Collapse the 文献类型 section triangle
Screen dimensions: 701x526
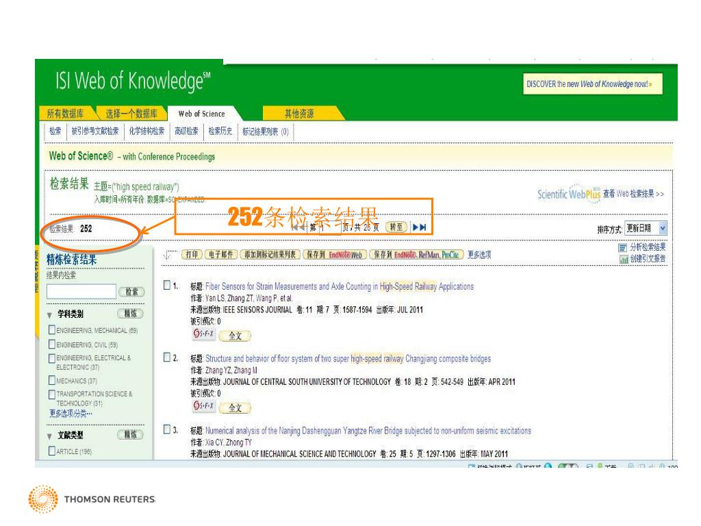tap(49, 436)
